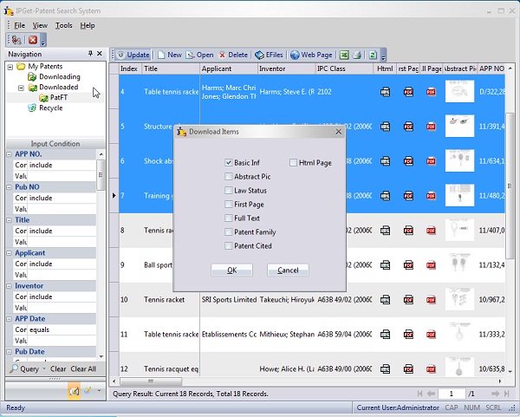Open first page PDF icon in row 10
Viewport: 520px width, 417px height.
click(x=408, y=299)
